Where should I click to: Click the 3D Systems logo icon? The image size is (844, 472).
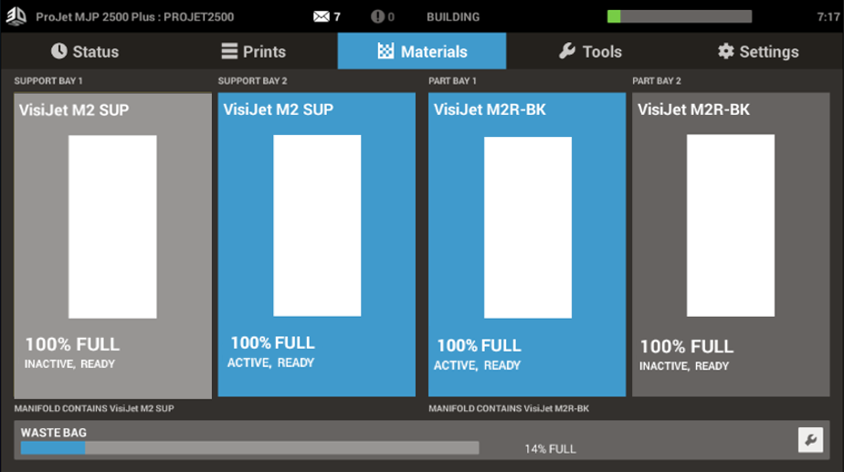coord(16,16)
